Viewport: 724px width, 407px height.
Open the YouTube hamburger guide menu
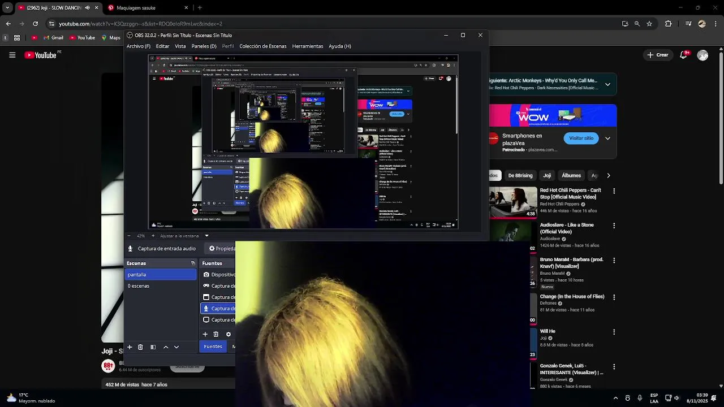(x=12, y=55)
